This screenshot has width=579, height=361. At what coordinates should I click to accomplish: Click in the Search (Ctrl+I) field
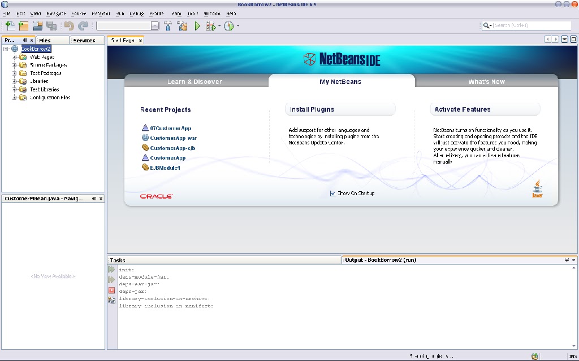coord(532,25)
